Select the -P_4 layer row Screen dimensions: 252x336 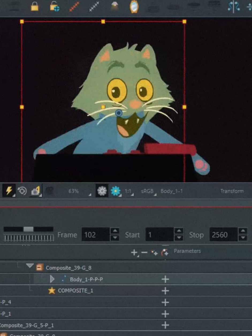[126, 302]
